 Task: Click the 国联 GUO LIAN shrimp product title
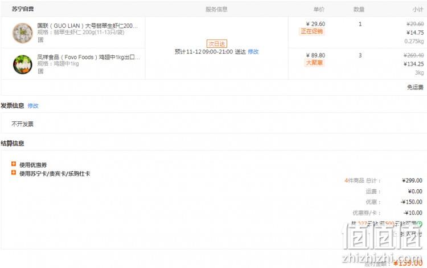[x=88, y=26]
